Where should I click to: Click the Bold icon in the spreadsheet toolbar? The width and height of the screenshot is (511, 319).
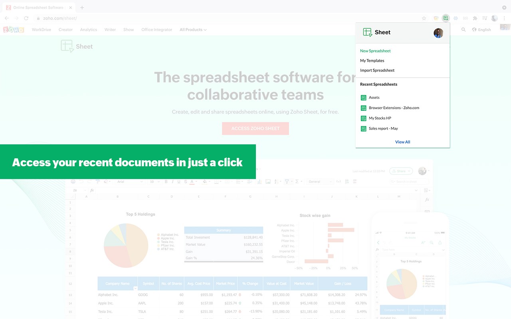pyautogui.click(x=166, y=182)
